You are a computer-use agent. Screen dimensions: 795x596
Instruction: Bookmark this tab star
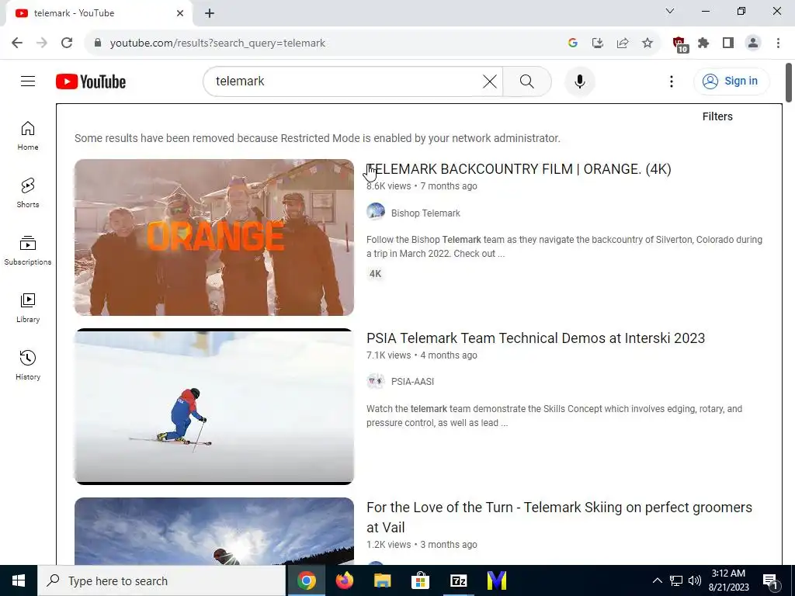(647, 43)
